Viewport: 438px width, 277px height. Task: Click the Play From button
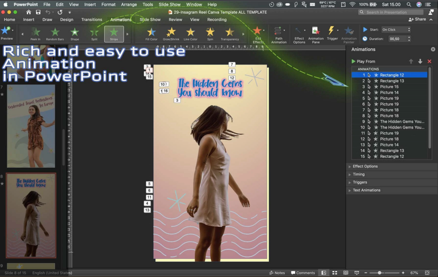click(x=363, y=61)
